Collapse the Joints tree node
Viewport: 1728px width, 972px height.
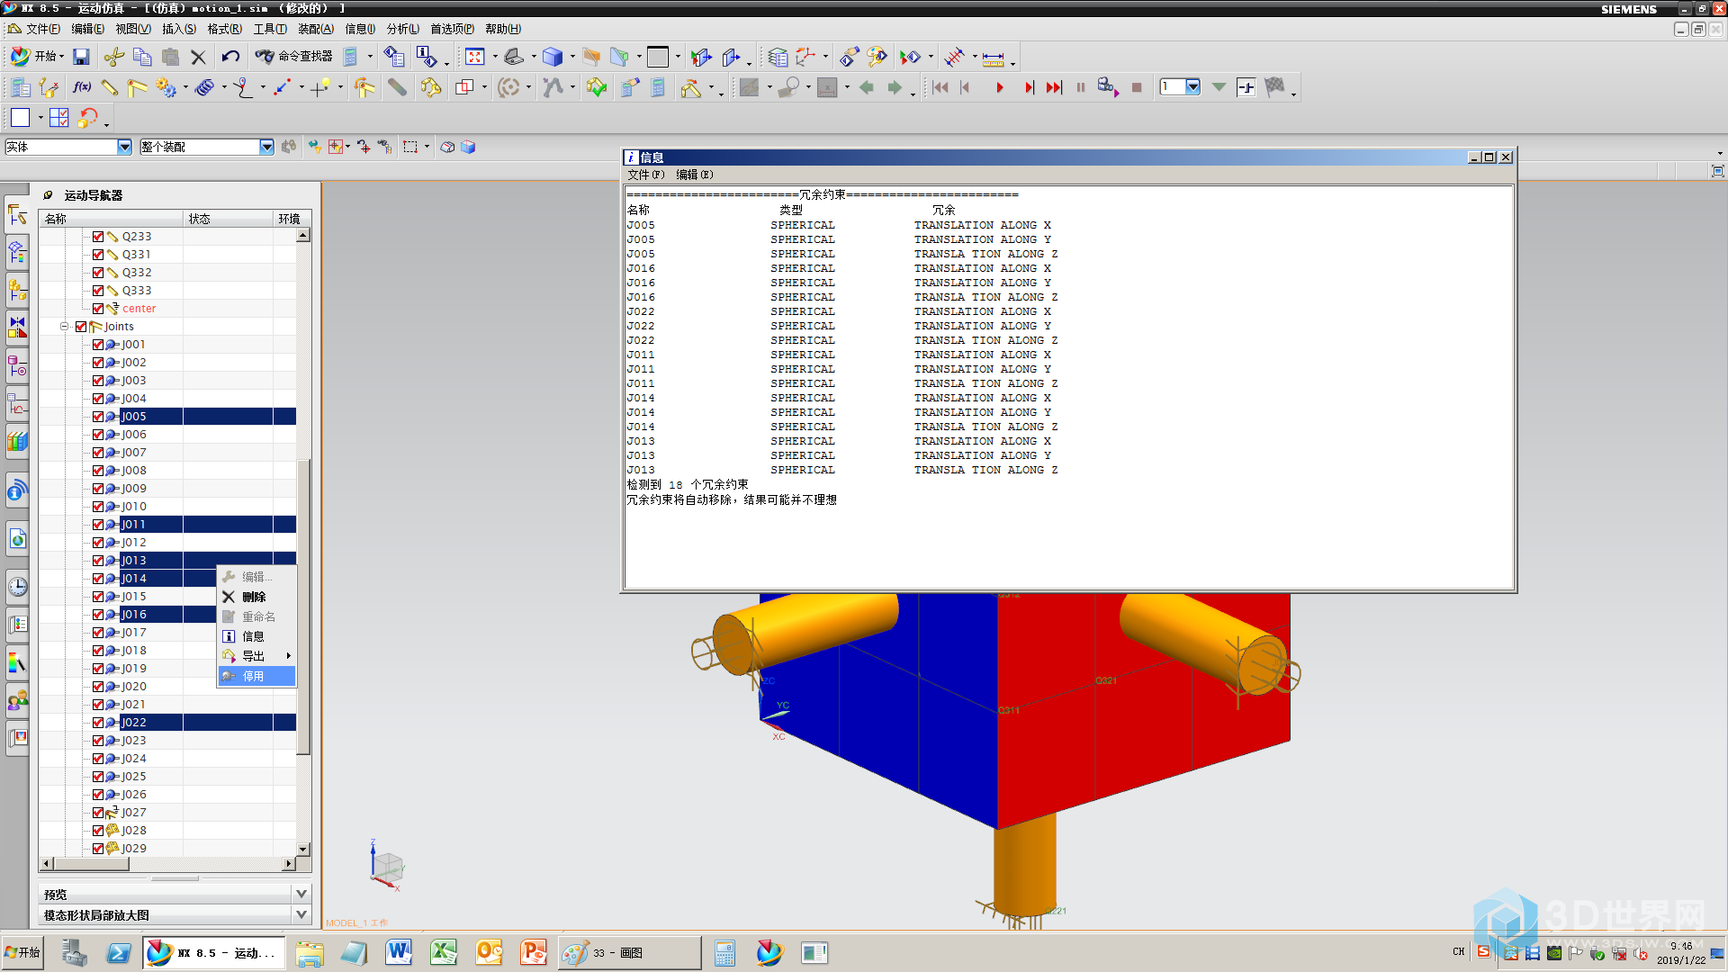(65, 327)
